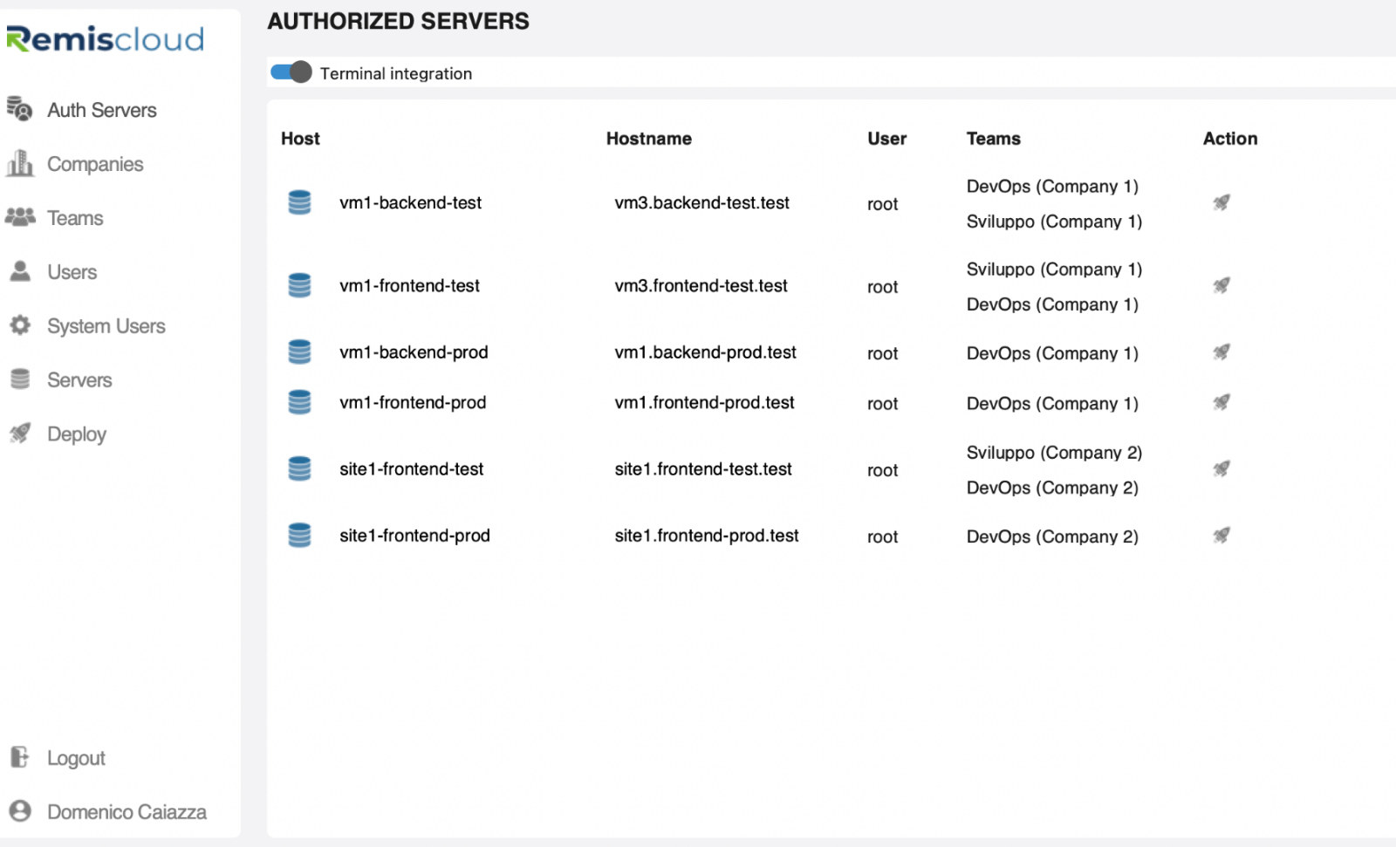Open the Domenico Caiazza profile entry
Image resolution: width=1396 pixels, height=847 pixels.
pos(126,811)
